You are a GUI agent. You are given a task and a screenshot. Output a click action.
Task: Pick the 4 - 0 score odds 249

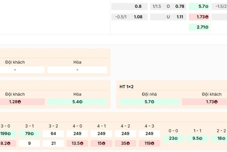[77, 134]
